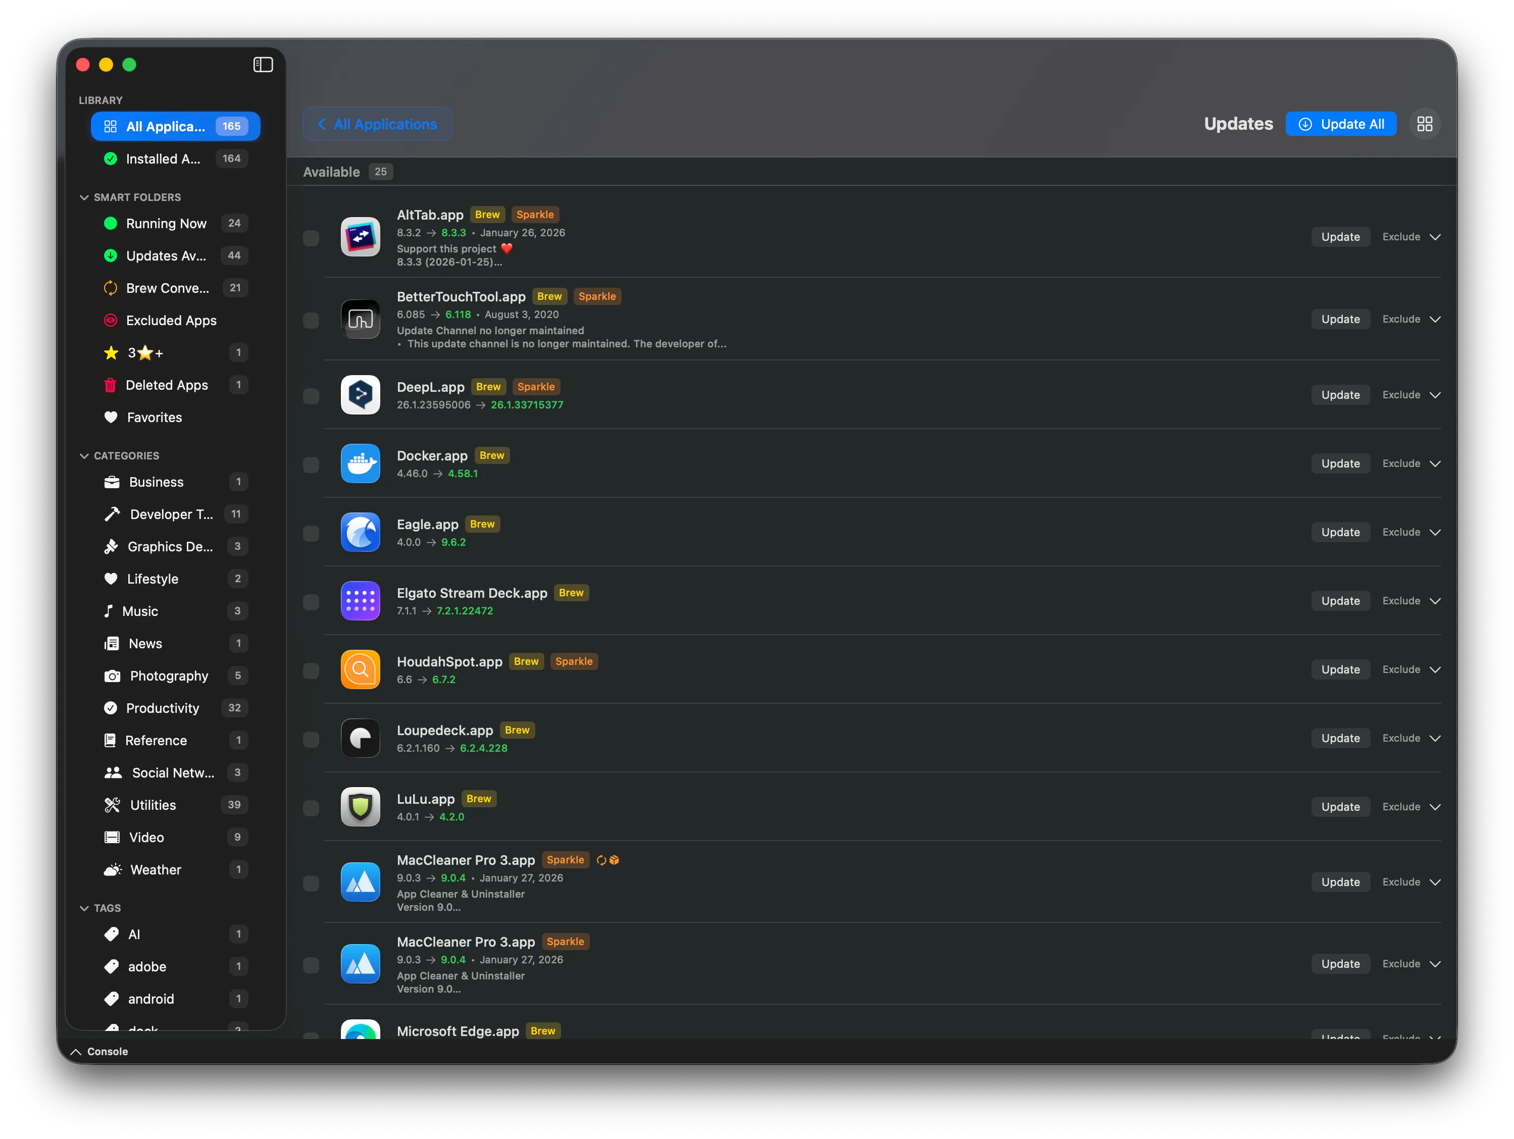Collapse the Categories section
The width and height of the screenshot is (1514, 1139).
[84, 456]
